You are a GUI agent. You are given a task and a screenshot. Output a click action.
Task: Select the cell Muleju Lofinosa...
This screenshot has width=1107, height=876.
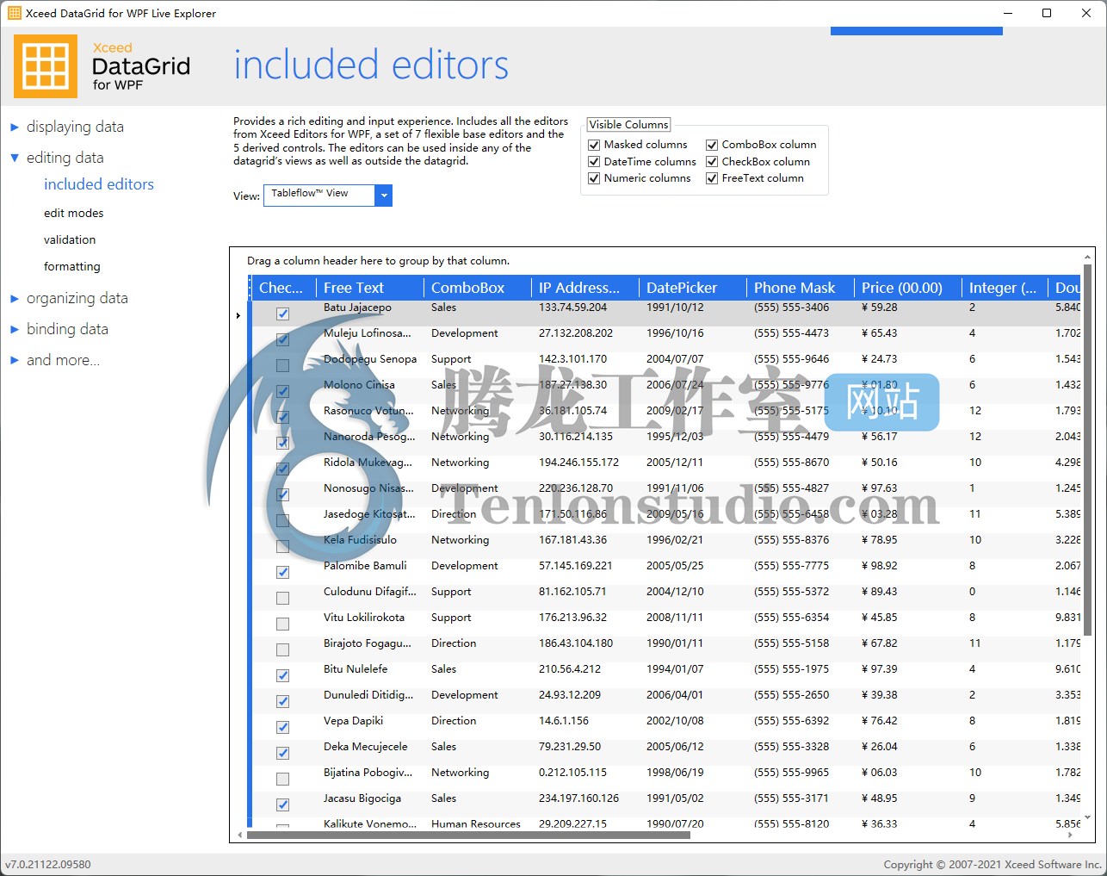(x=368, y=333)
